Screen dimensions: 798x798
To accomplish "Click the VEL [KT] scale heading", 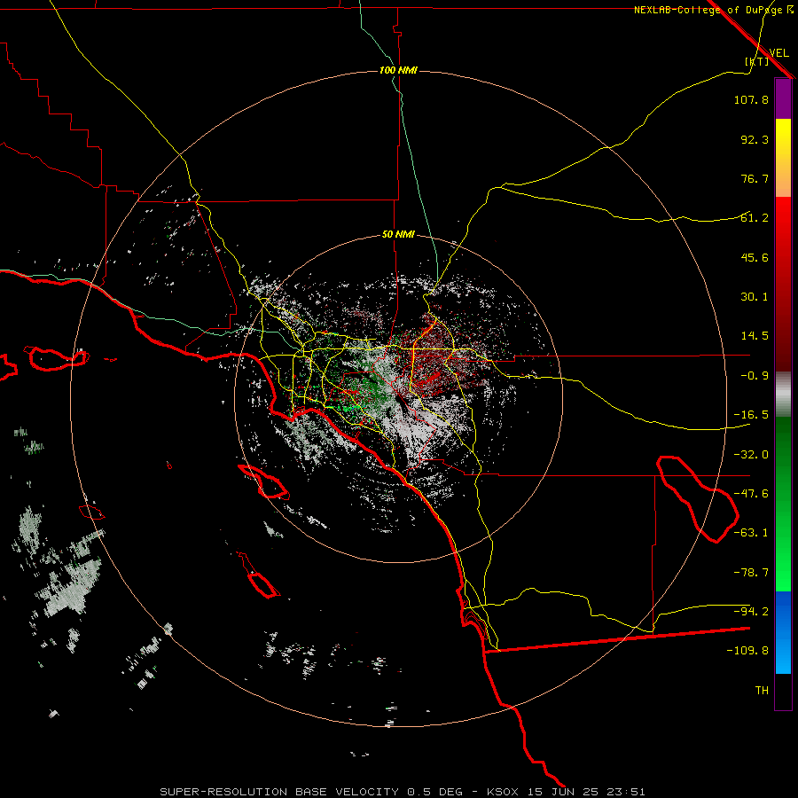I will (x=768, y=57).
